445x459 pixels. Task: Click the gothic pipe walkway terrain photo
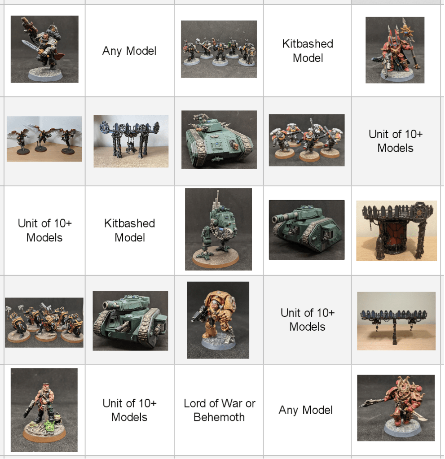point(131,141)
